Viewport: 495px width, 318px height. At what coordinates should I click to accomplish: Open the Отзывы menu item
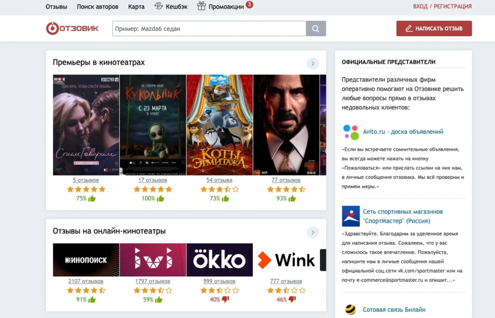point(56,6)
